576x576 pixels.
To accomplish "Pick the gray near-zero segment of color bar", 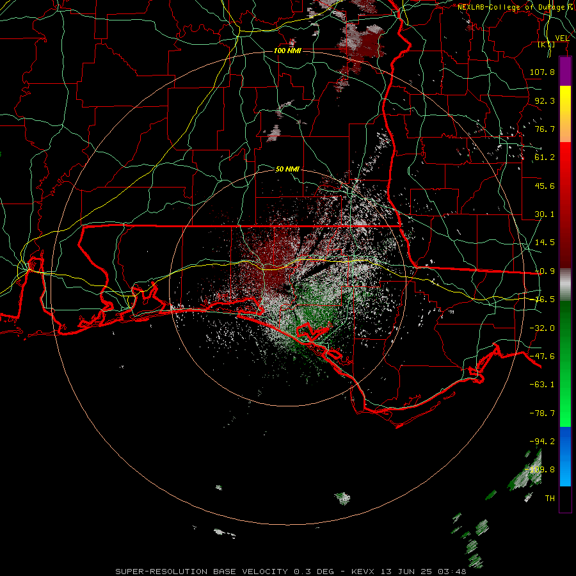I will [565, 285].
